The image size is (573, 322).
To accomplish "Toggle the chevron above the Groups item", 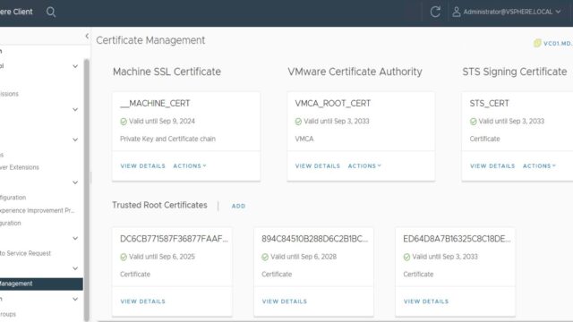I will (x=75, y=299).
